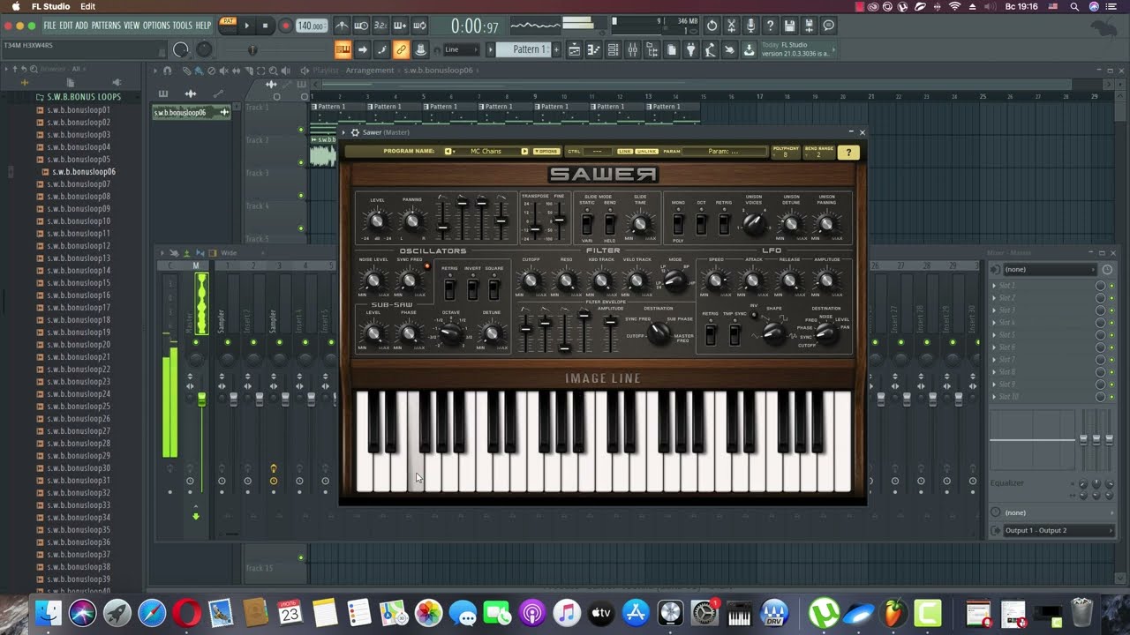Select s.w.b.bonusloop01 in the browser
This screenshot has width=1130, height=635.
click(78, 110)
